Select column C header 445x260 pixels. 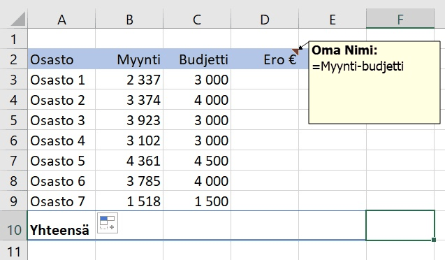coord(197,19)
